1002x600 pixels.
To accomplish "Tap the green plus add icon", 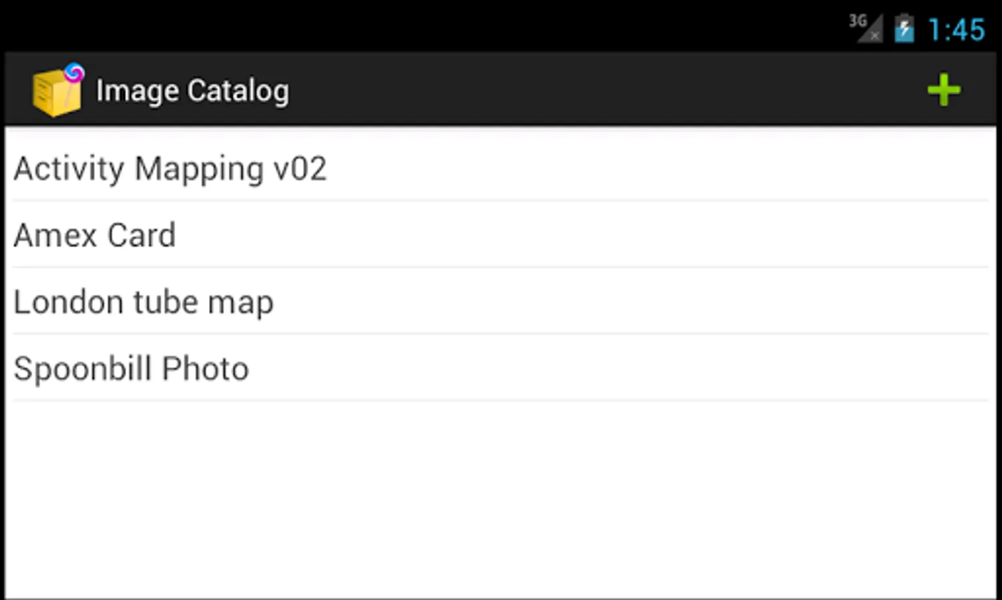I will click(943, 90).
